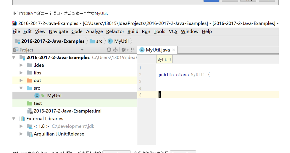Click the orange out folder icon
290x153 pixels.
30,80
